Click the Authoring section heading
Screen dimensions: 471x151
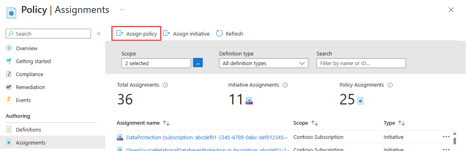(18, 116)
